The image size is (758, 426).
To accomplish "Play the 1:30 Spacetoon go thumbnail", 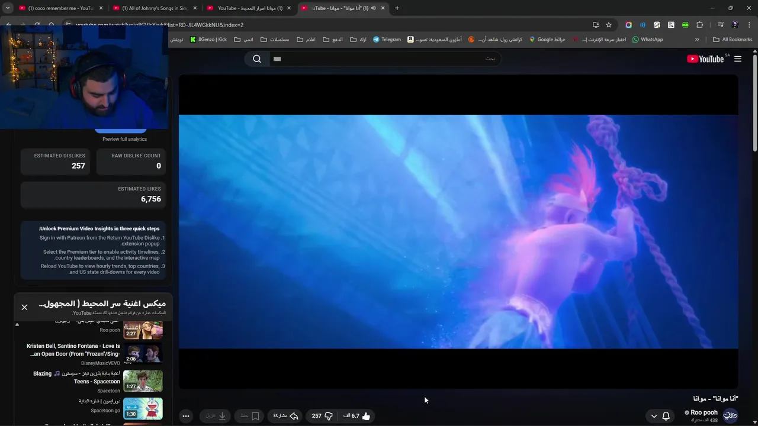I will pyautogui.click(x=143, y=408).
